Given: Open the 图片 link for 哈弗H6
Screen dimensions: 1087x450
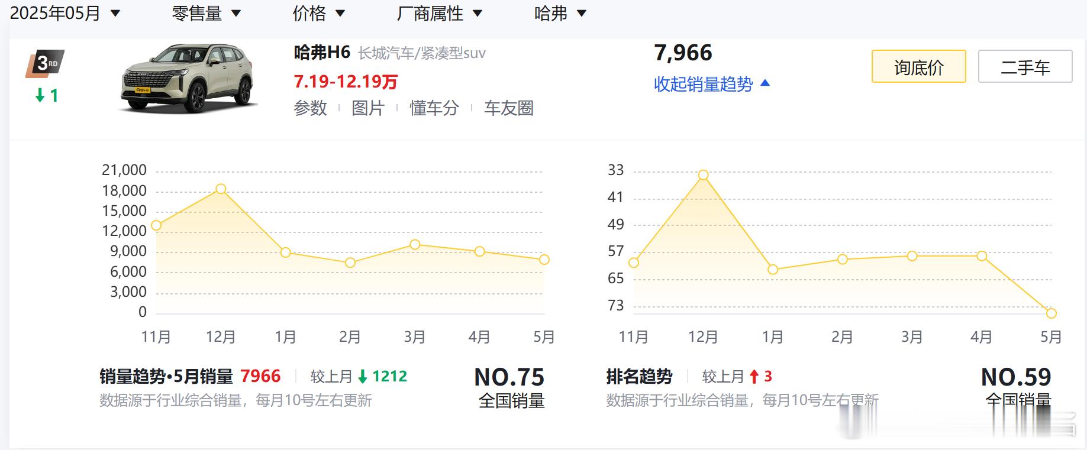Looking at the screenshot, I should click(x=368, y=108).
